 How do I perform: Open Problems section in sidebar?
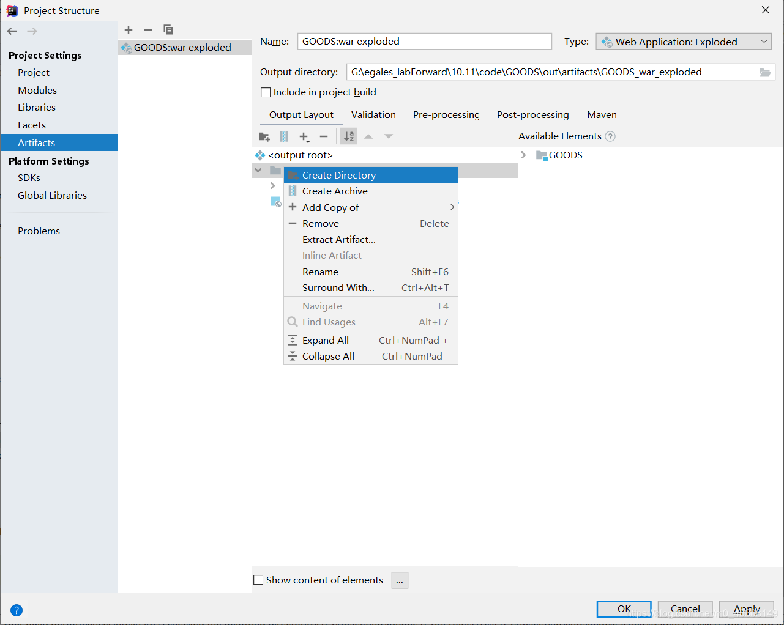[x=39, y=231]
